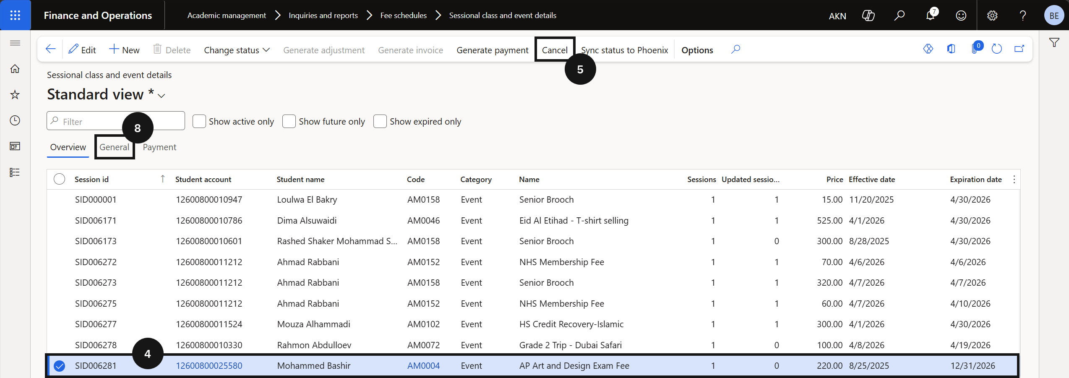1069x378 pixels.
Task: Expand Standard view selector
Action: (162, 96)
